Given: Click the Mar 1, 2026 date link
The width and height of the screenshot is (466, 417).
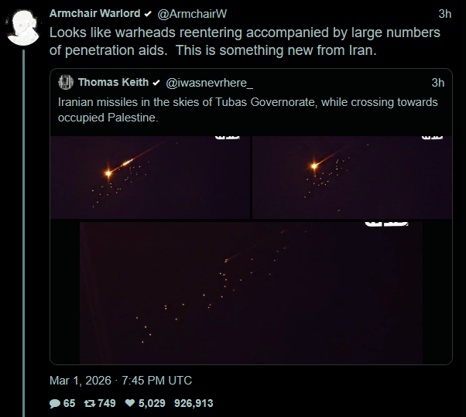Looking at the screenshot, I should 120,381.
